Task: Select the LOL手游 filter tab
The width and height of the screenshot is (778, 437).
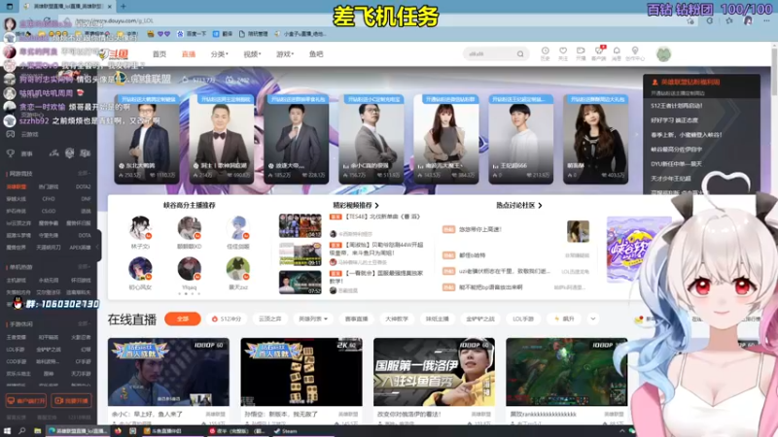Action: pyautogui.click(x=523, y=319)
